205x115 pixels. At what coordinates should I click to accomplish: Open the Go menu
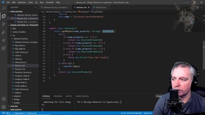pyautogui.click(x=36, y=2)
